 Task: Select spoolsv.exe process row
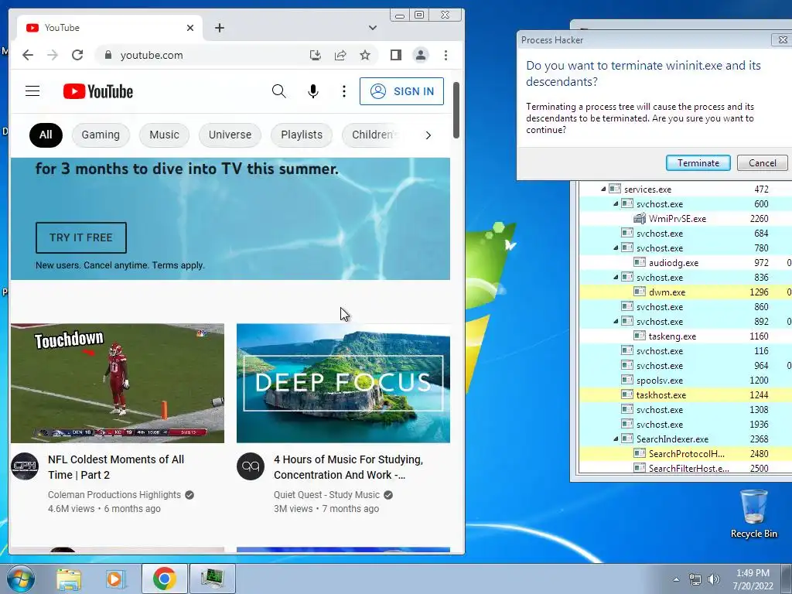point(685,381)
